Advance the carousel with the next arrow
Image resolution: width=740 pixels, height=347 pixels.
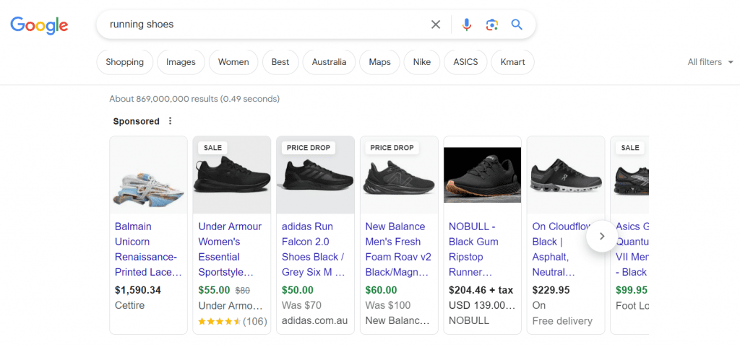click(x=602, y=237)
